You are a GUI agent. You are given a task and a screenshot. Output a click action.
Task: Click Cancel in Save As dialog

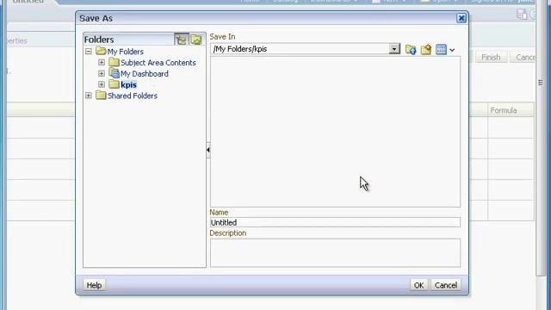click(446, 285)
